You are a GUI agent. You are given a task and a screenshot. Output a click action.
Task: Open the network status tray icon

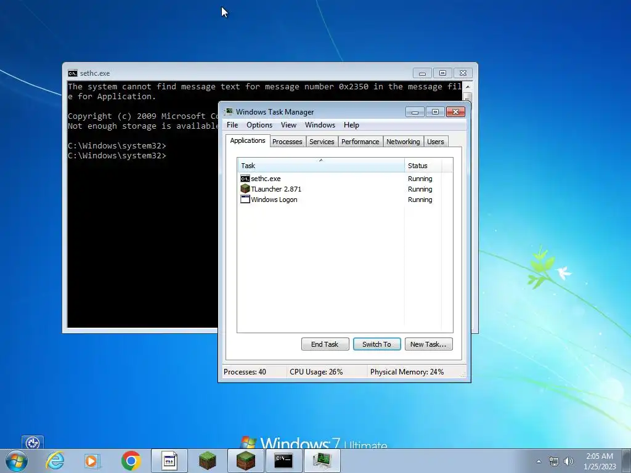coord(554,461)
